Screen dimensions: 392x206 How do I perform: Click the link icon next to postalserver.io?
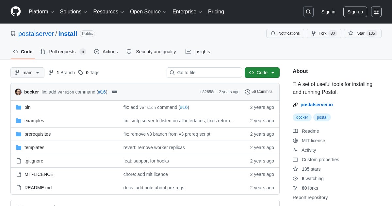tap(295, 105)
